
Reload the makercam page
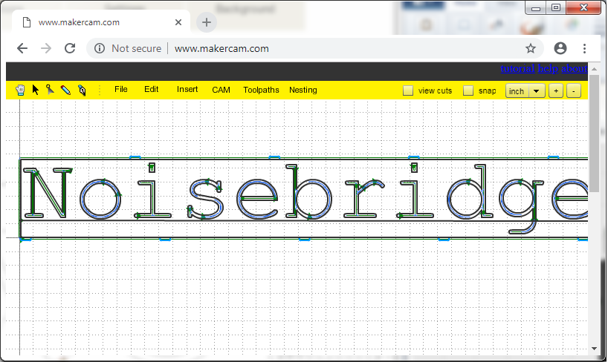(70, 48)
